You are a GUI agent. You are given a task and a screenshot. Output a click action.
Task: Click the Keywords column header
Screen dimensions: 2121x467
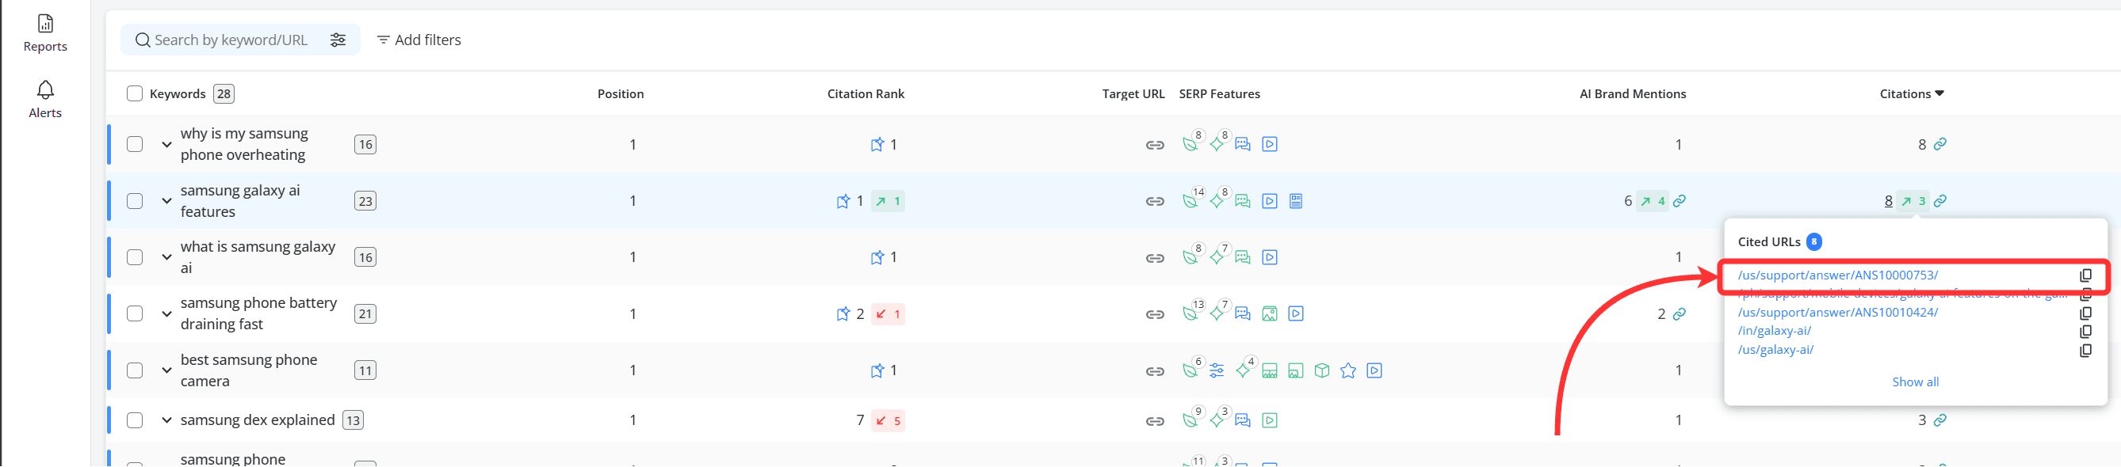point(177,93)
